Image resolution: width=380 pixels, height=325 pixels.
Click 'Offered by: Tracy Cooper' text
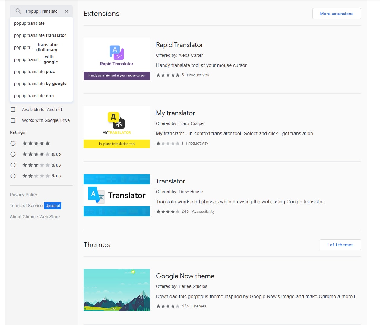(x=180, y=123)
